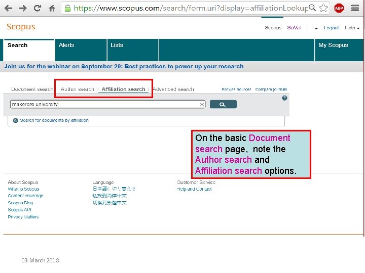Open the Scopus API link
The height and width of the screenshot is (273, 365).
pos(20,210)
